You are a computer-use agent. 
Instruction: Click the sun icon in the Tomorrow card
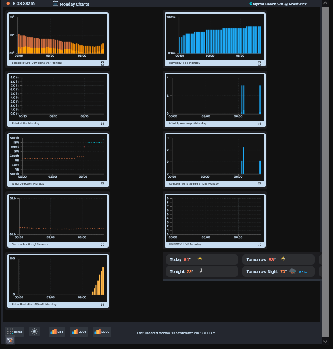(x=283, y=259)
